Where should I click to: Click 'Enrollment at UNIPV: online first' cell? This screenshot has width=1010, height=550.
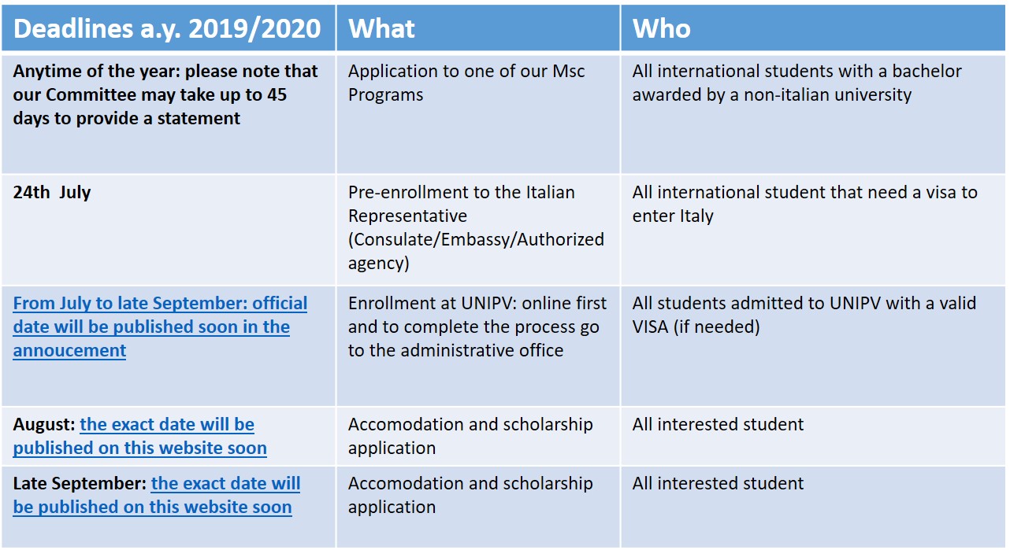[478, 346]
